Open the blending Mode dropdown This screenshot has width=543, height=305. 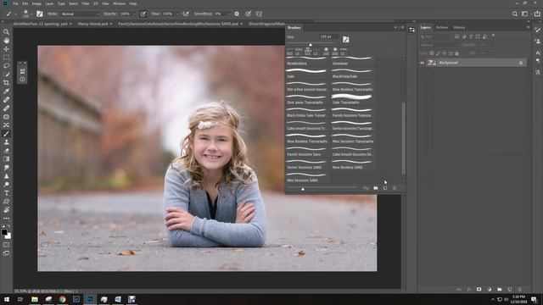click(81, 14)
